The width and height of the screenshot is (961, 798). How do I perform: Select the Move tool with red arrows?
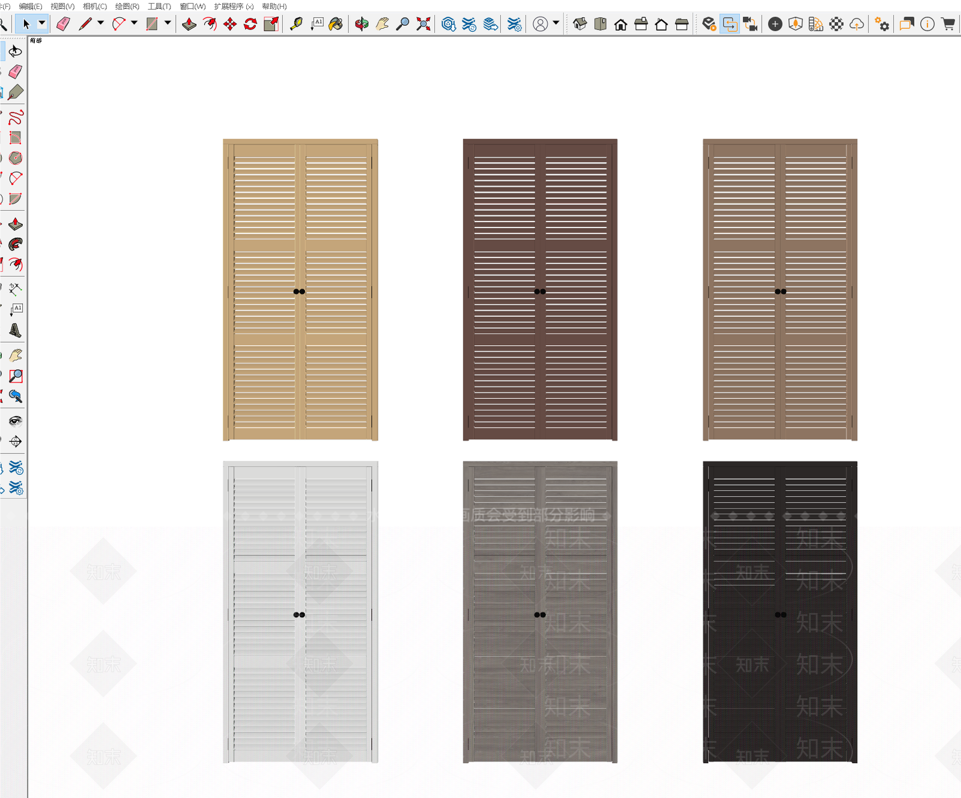(230, 24)
